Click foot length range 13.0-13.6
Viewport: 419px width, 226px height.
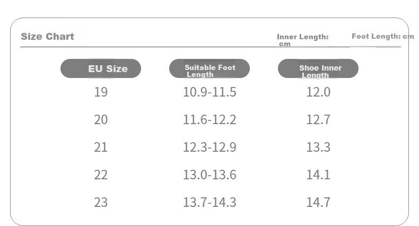point(210,175)
